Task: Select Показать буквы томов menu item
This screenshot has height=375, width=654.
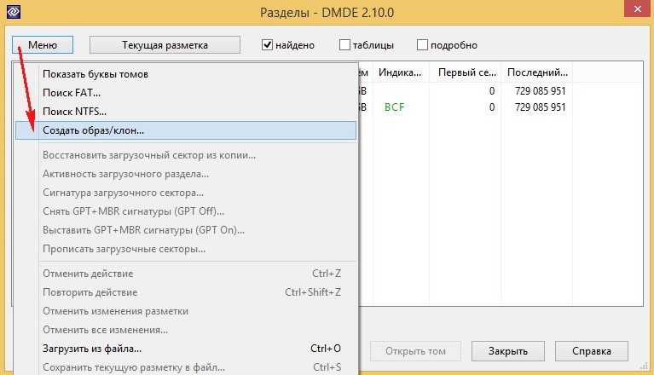Action: click(x=186, y=74)
